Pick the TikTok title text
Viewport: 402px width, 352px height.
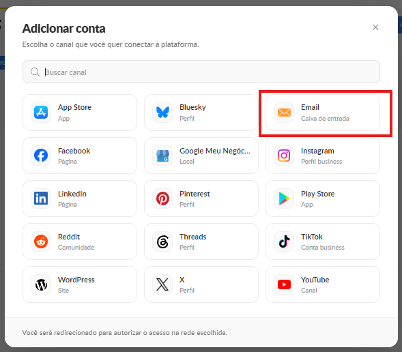(x=312, y=237)
